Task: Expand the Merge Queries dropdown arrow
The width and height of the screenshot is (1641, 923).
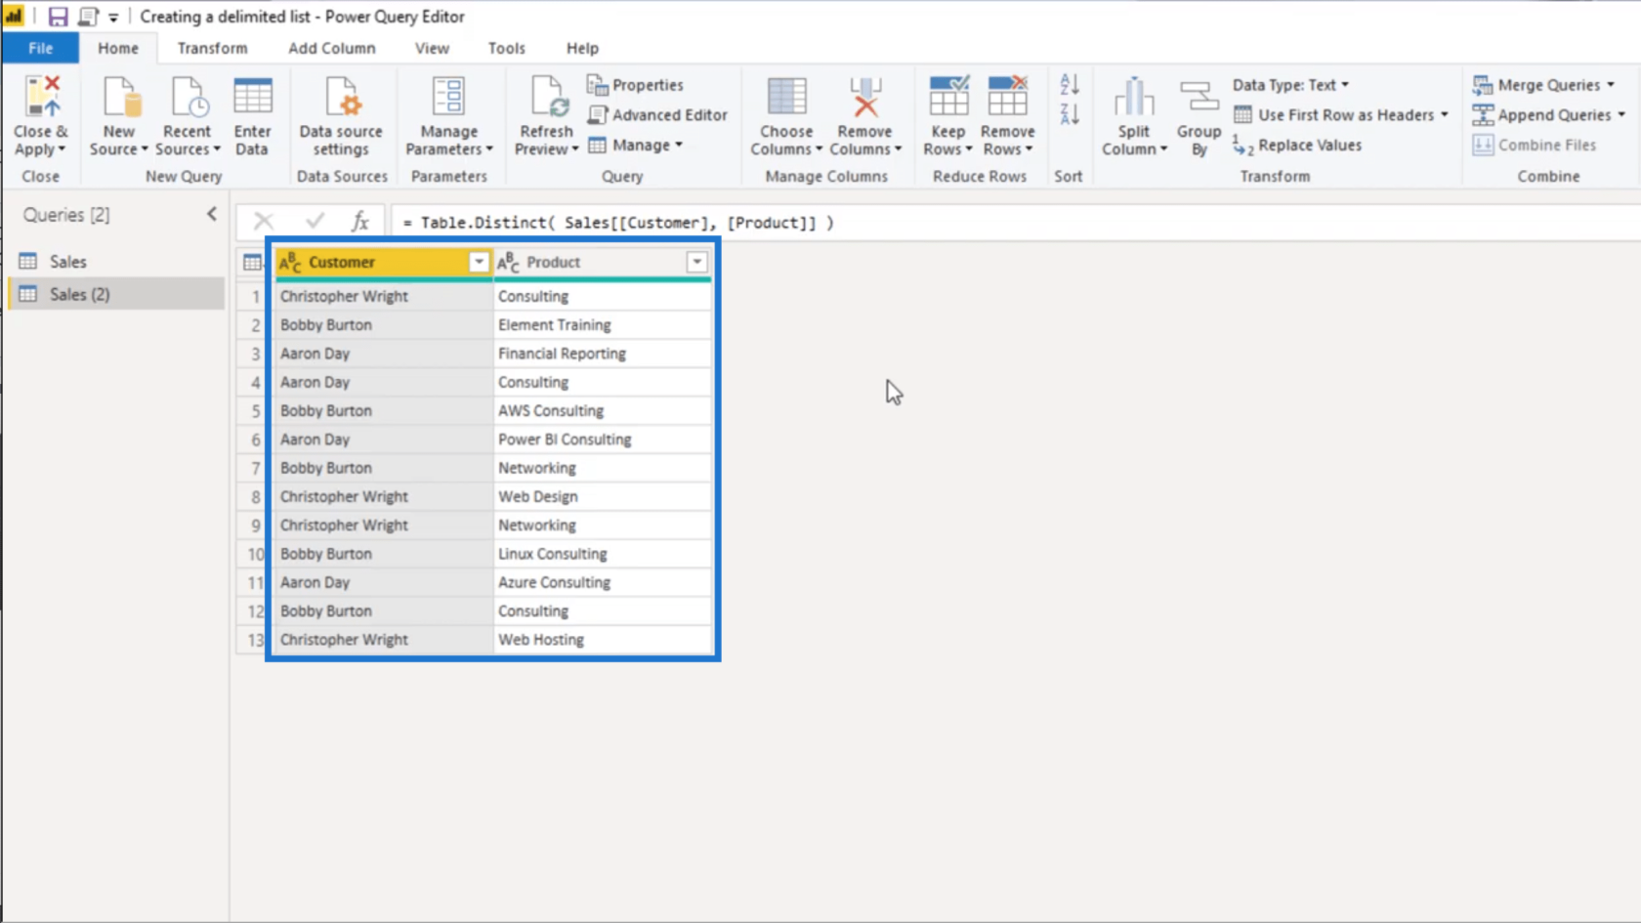Action: coord(1611,85)
